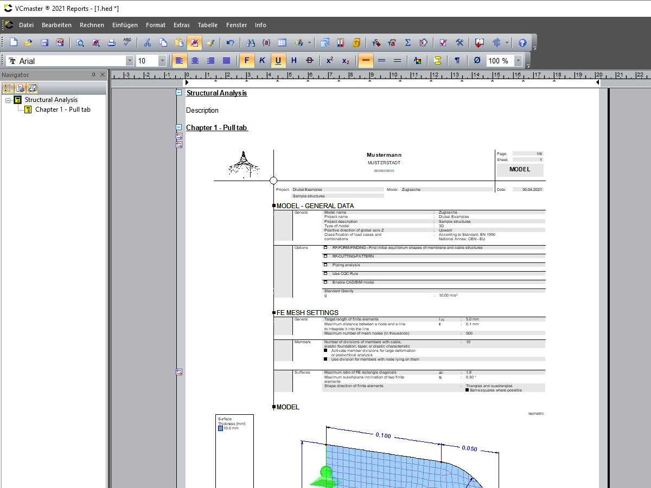651x488 pixels.
Task: Insert a sum formula with the Sigma icon
Action: 407,42
